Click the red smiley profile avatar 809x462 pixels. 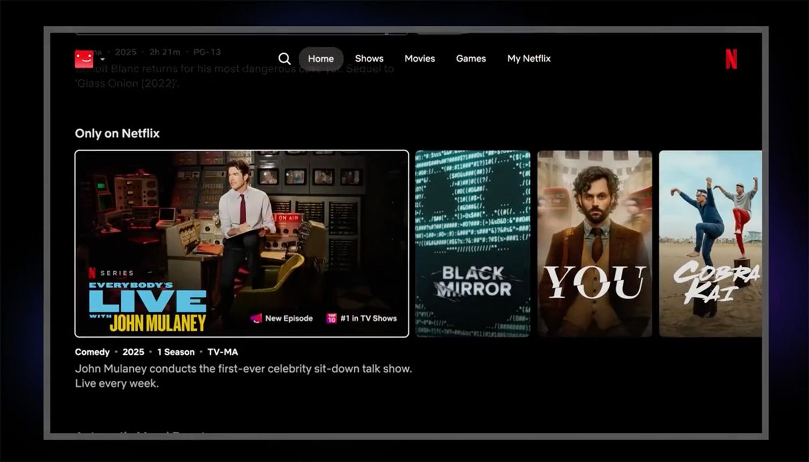click(84, 59)
